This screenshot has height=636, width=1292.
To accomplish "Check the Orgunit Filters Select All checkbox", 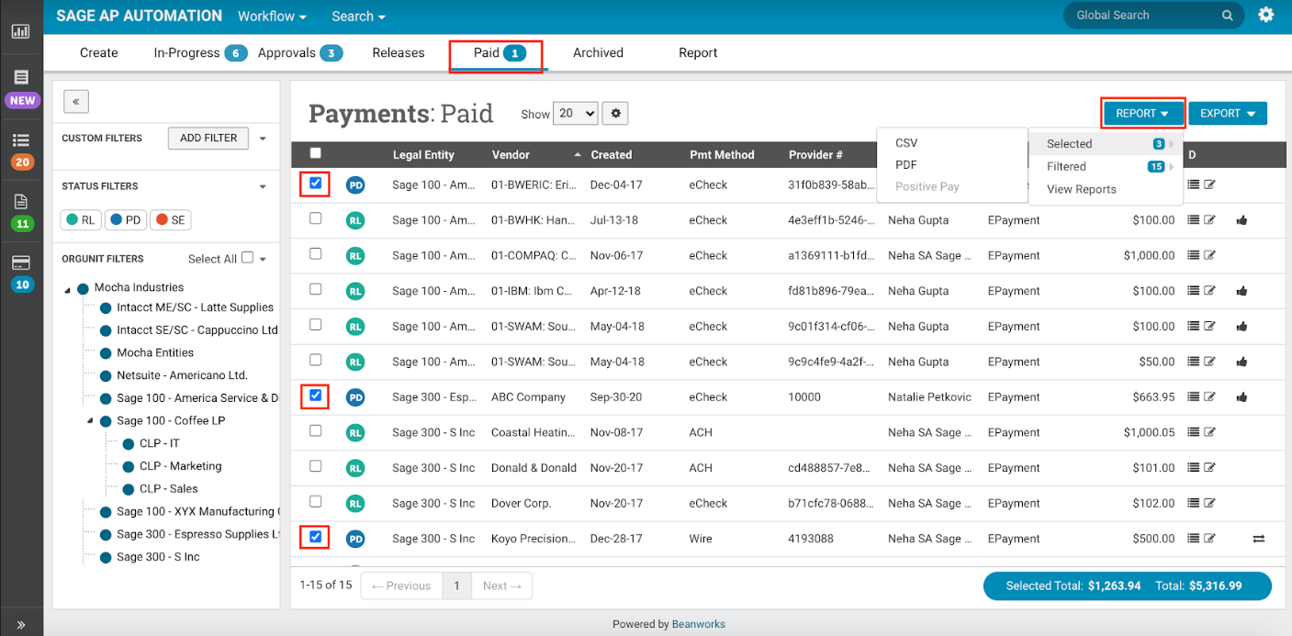I will [247, 258].
